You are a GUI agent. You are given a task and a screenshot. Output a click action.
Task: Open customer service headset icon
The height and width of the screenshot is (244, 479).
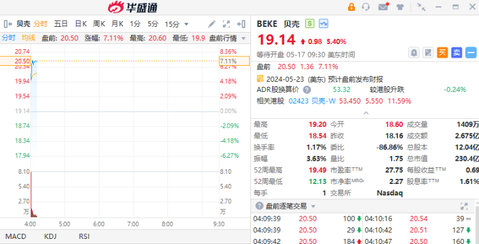point(366,7)
